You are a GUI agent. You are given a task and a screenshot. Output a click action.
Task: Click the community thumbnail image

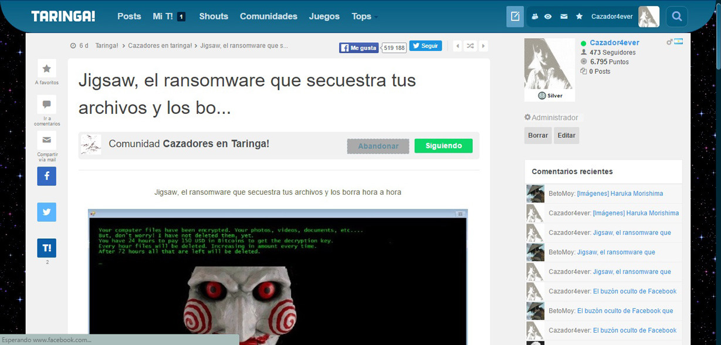[x=91, y=145]
